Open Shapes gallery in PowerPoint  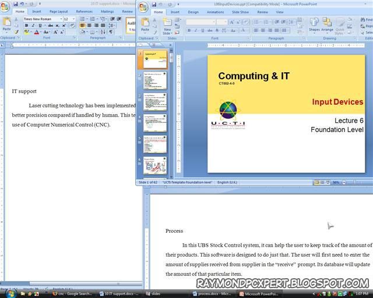[x=314, y=26]
